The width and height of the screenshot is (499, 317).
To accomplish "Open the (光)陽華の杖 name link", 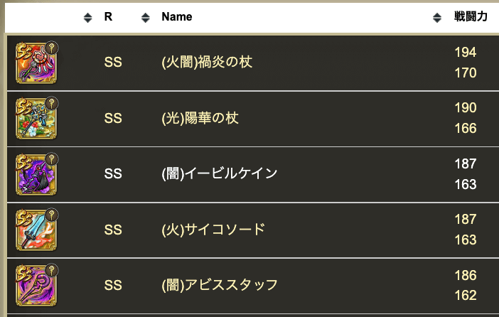I will 200,118.
